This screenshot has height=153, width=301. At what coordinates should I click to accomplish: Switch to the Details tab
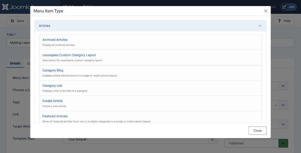(15, 63)
